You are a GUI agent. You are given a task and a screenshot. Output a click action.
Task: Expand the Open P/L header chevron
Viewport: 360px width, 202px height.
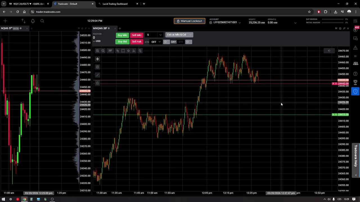[x=295, y=23]
